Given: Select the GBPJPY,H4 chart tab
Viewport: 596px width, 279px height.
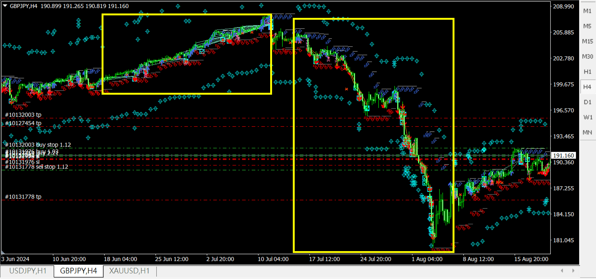Looking at the screenshot, I should coord(78,271).
